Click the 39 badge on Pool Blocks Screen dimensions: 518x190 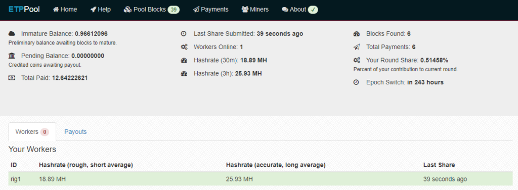[x=174, y=10]
